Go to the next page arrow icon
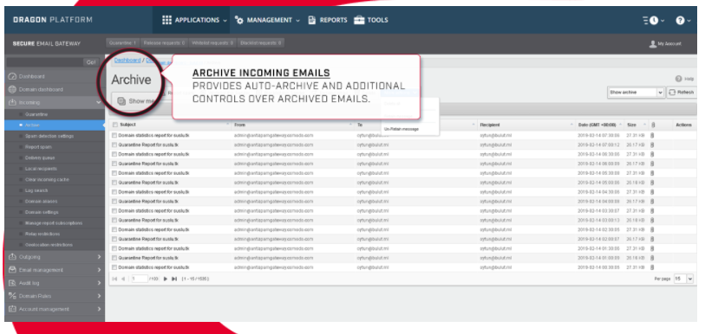The height and width of the screenshot is (334, 705). 166,279
